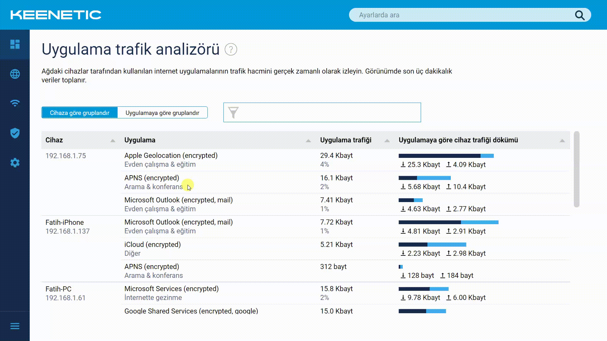Click the Microsoft Services traffic bar
Screen dimensions: 607x341
[424, 289]
